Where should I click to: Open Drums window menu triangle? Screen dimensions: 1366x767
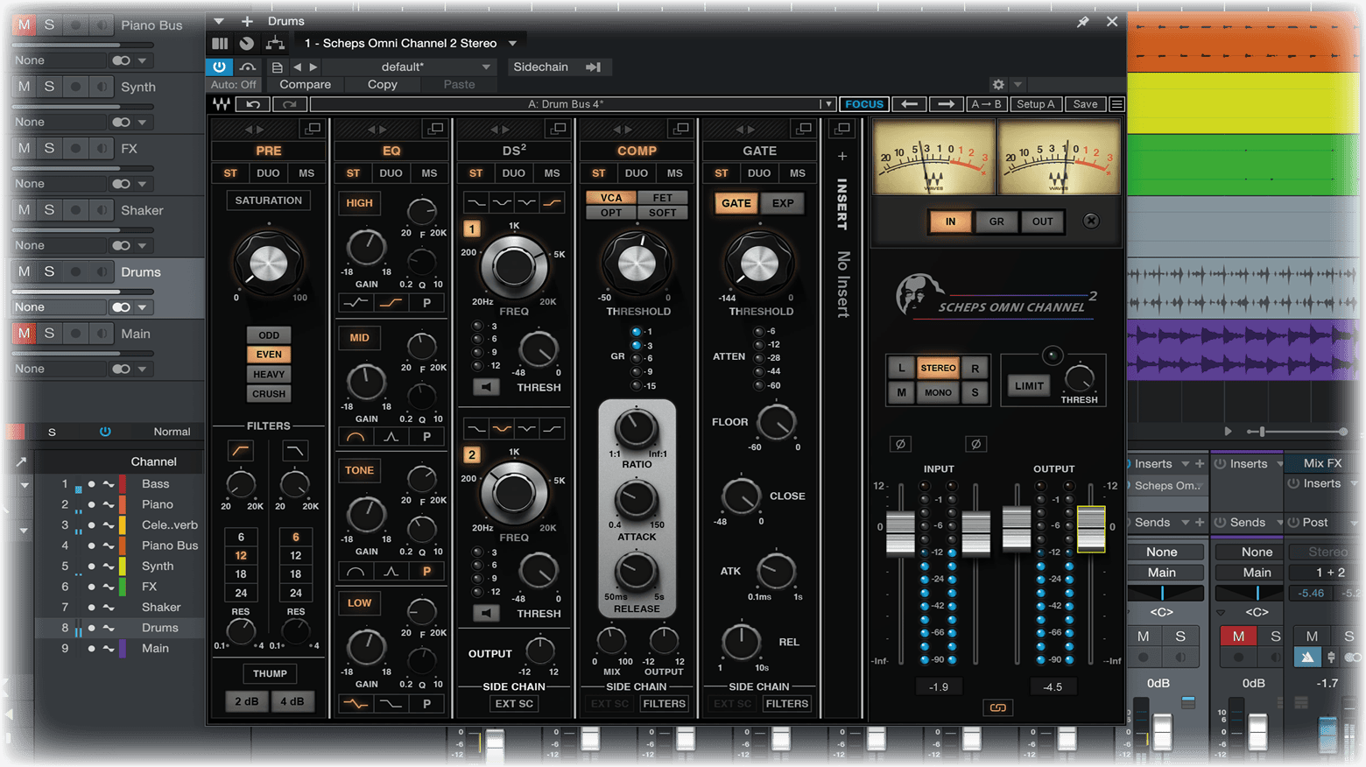219,21
